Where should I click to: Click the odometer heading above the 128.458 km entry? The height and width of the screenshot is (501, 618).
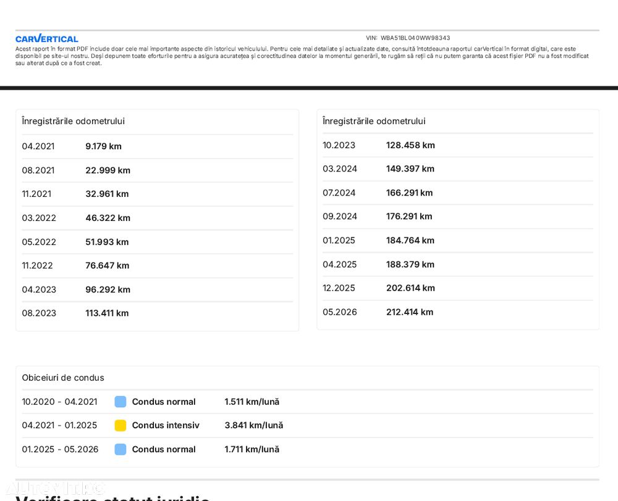pyautogui.click(x=374, y=121)
